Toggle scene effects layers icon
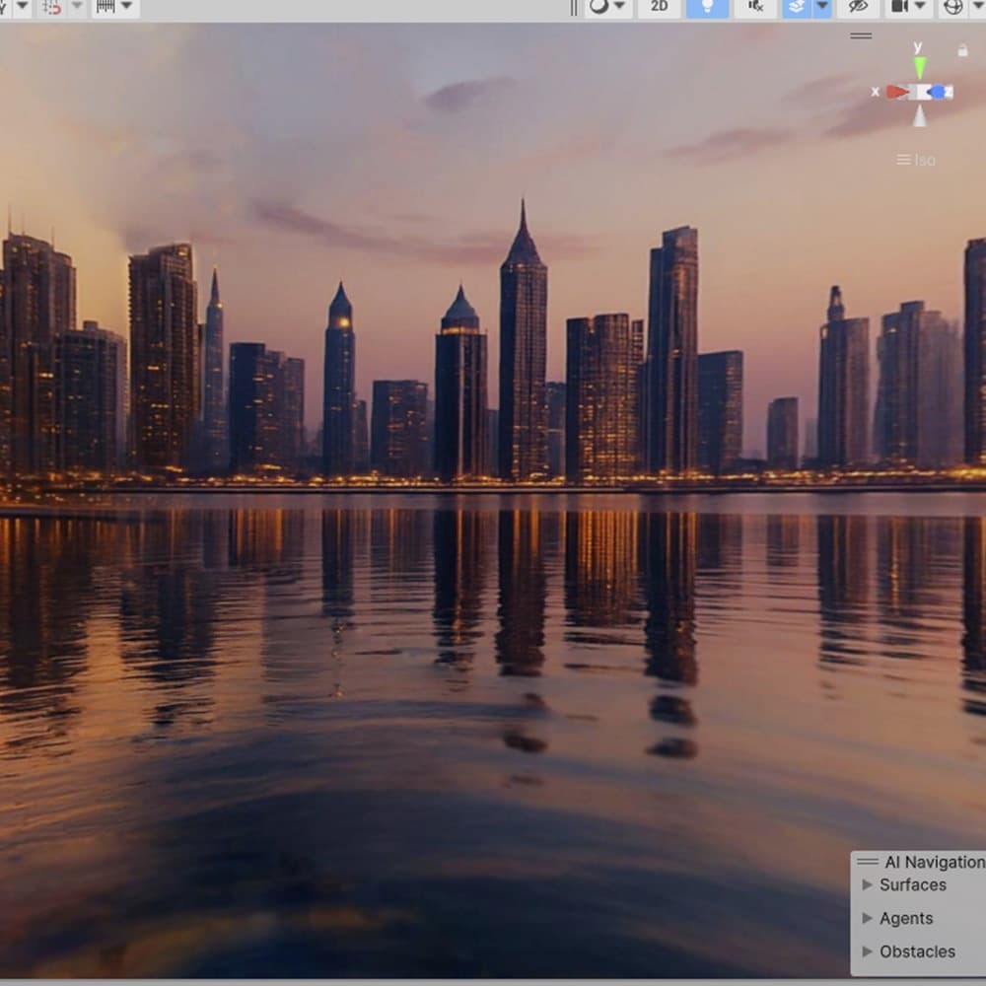986x986 pixels. point(796,7)
